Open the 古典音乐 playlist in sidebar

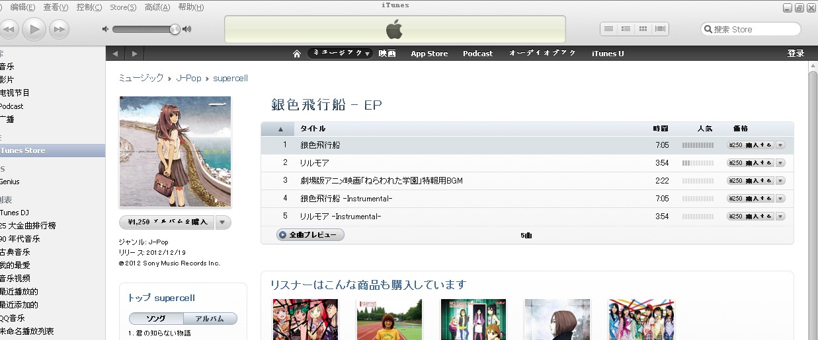pos(15,252)
